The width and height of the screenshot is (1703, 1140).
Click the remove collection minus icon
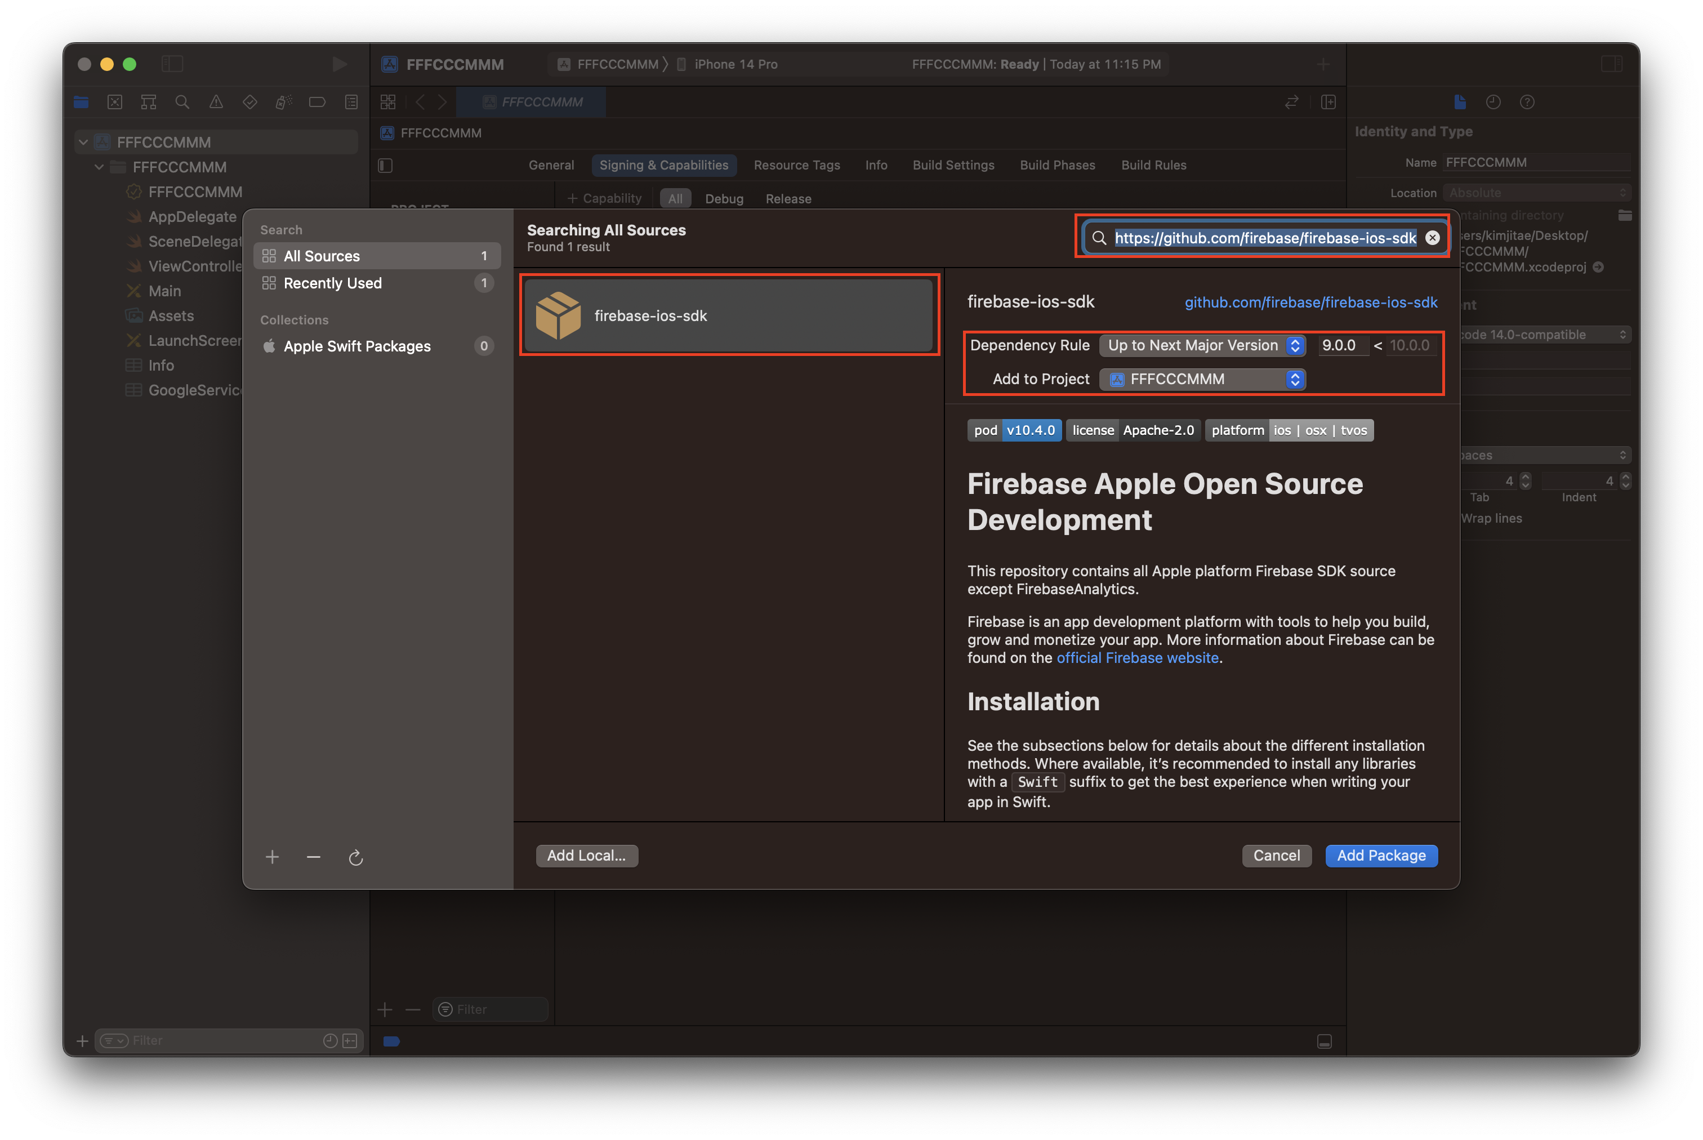pyautogui.click(x=313, y=857)
